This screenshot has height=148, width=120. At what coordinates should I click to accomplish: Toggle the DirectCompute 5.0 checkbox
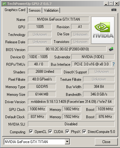click(84, 131)
